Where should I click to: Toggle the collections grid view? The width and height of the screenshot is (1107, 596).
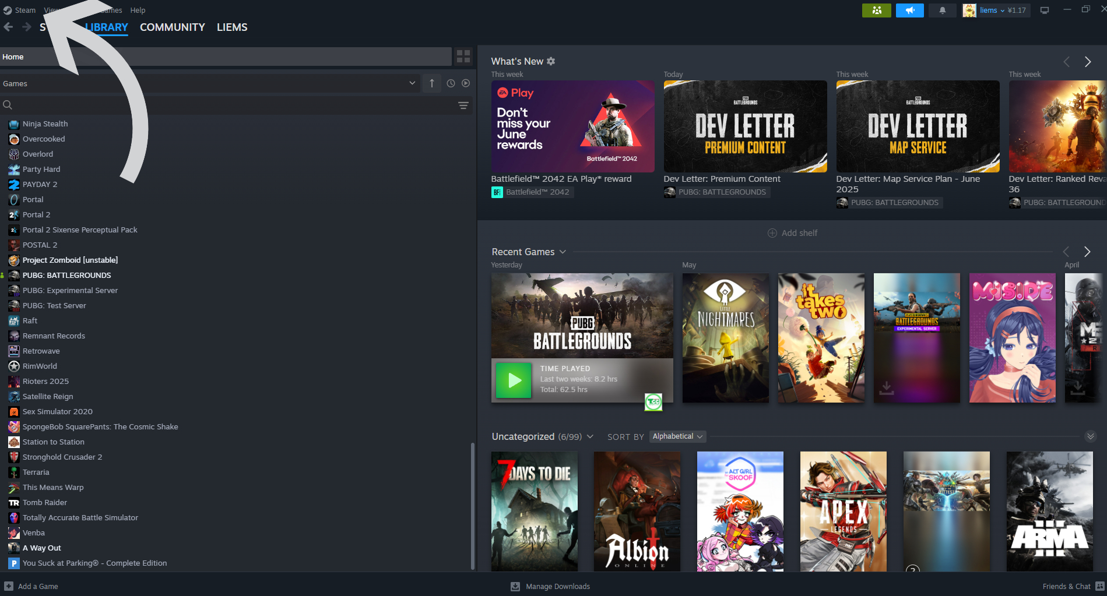[x=463, y=57]
